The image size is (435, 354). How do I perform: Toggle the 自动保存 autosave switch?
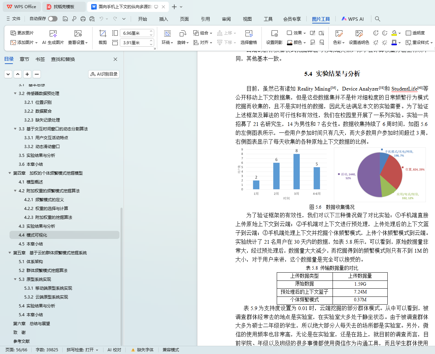(53, 19)
